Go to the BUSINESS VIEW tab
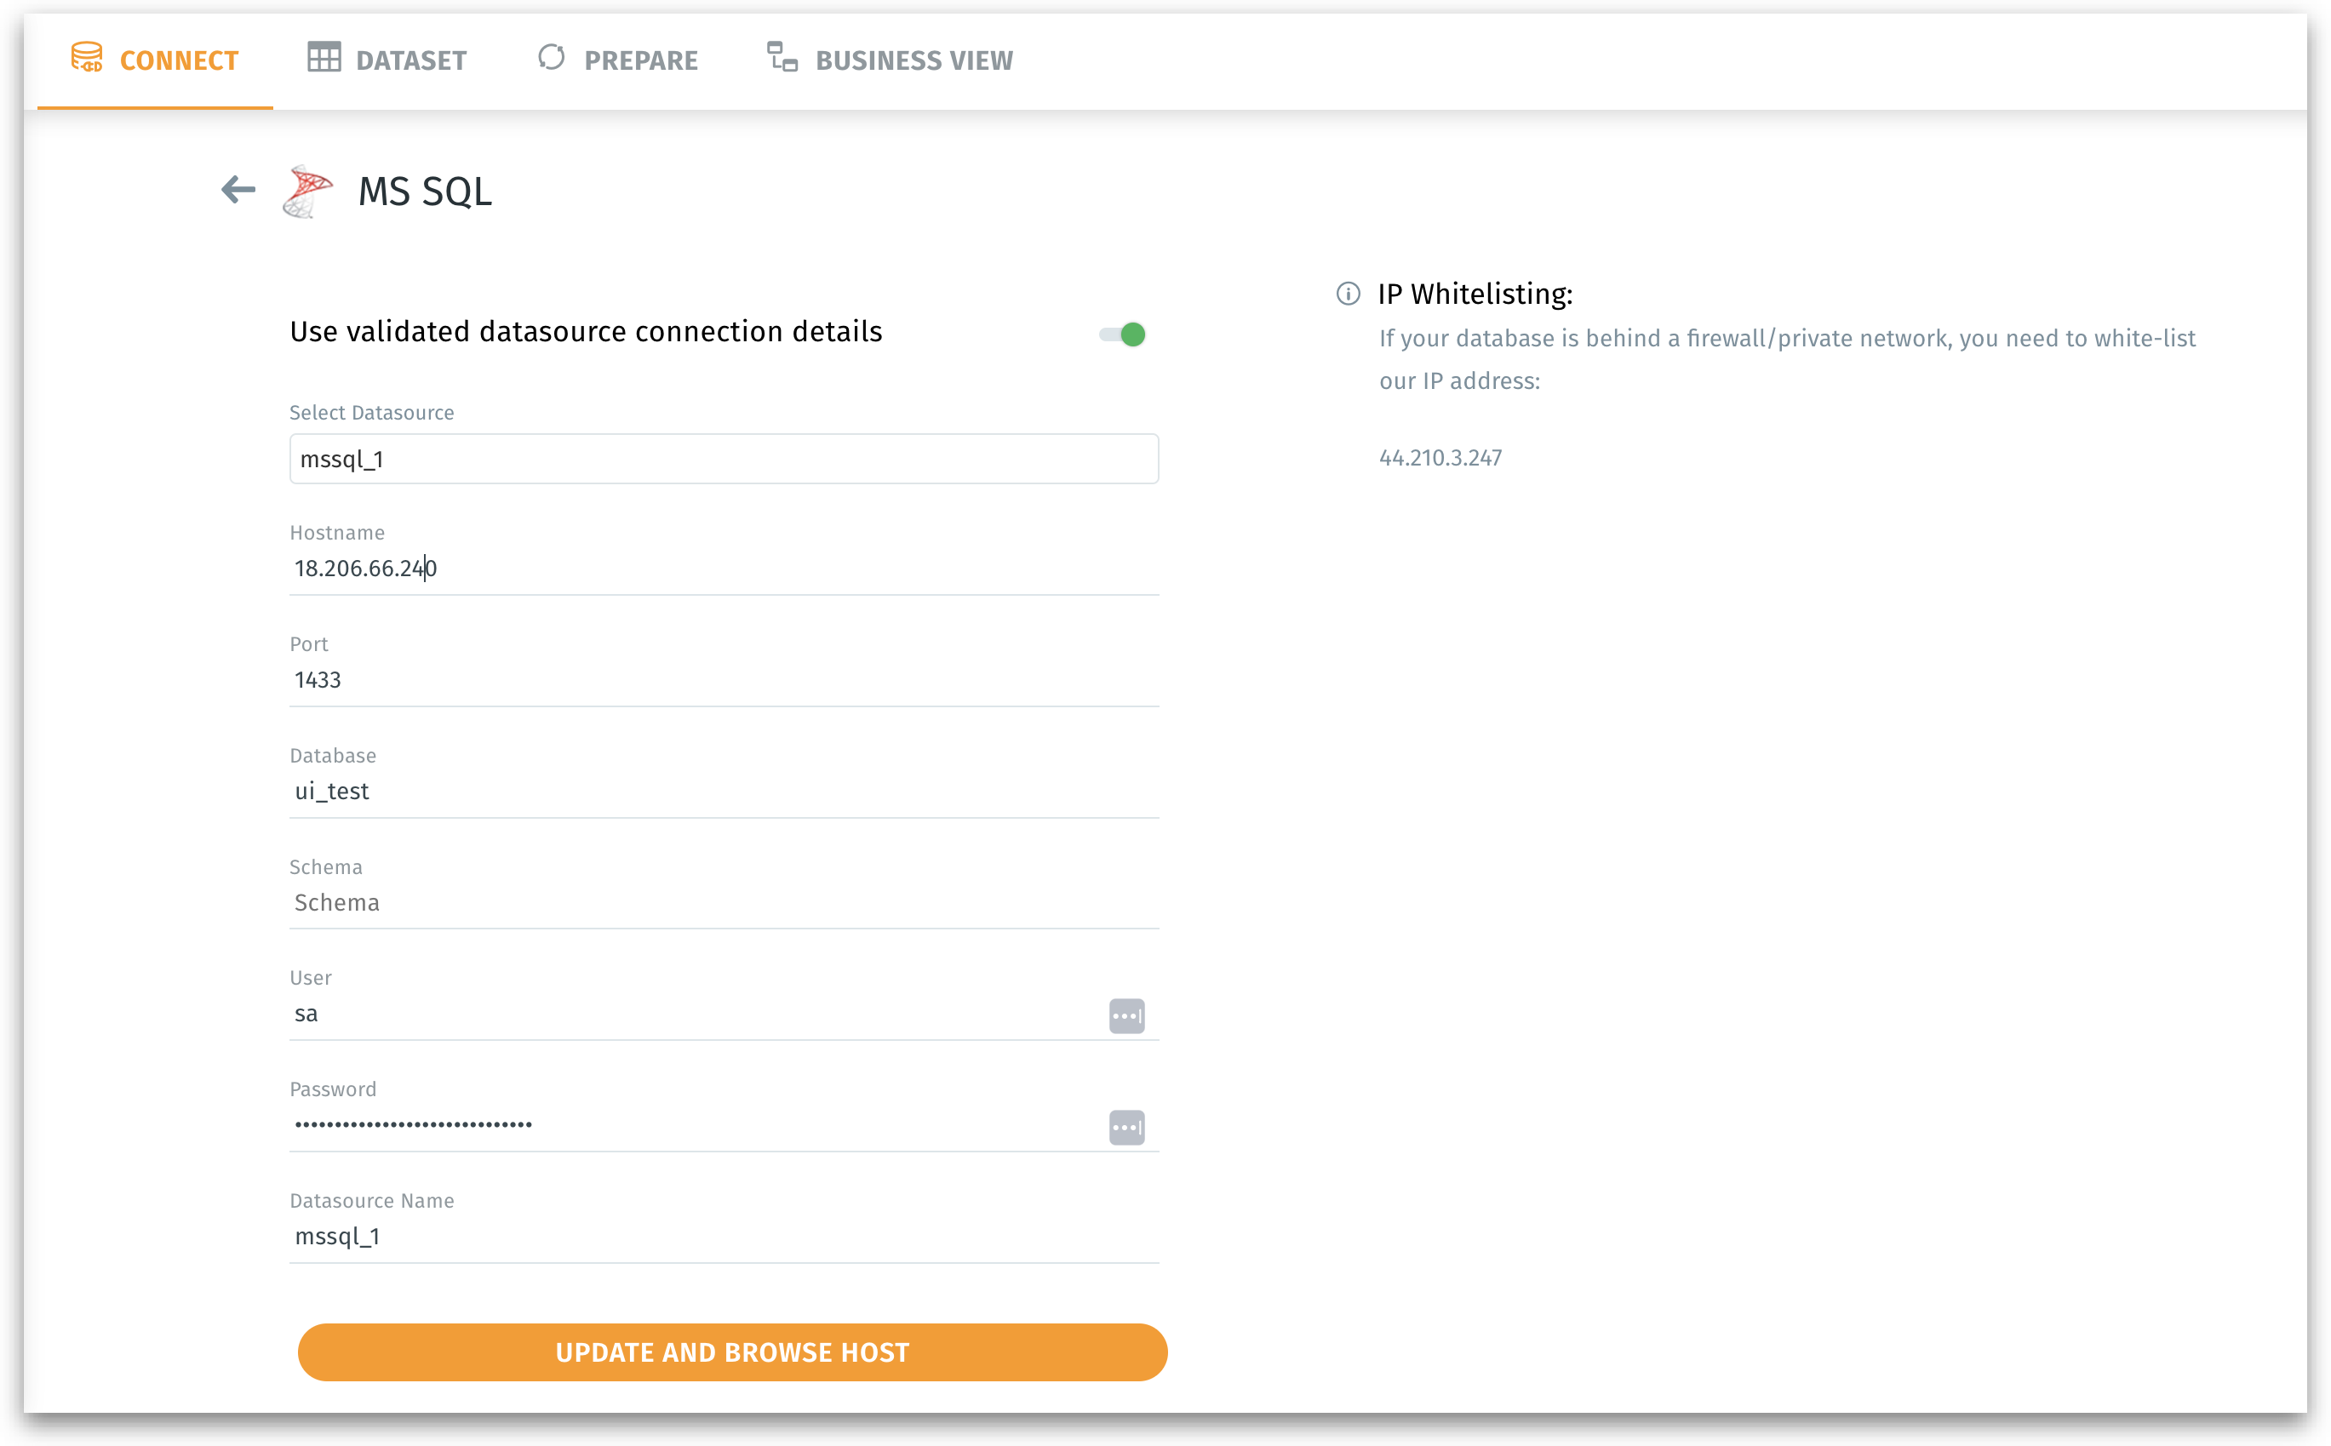This screenshot has width=2331, height=1446. tap(913, 60)
